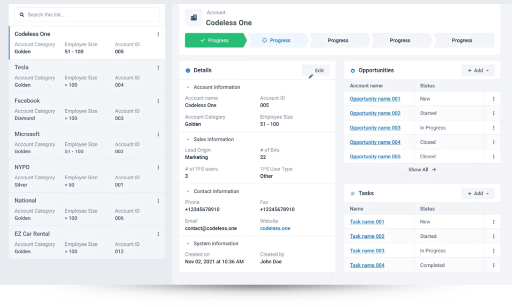Open options for Task name 003

click(x=493, y=251)
